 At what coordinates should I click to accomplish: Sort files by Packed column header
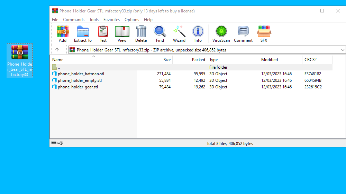tap(190, 60)
